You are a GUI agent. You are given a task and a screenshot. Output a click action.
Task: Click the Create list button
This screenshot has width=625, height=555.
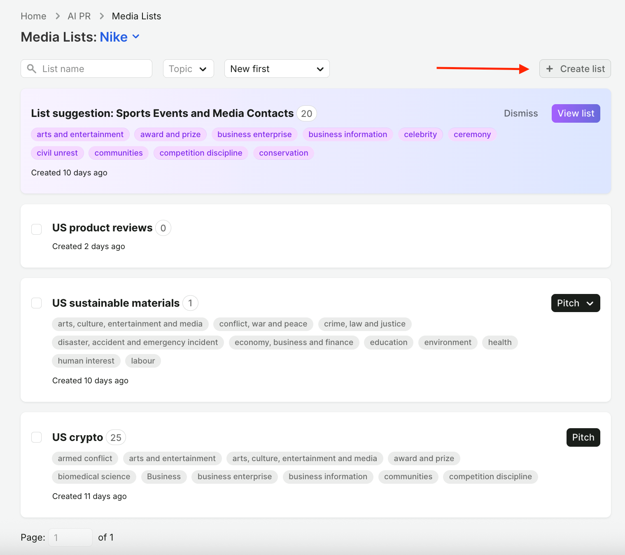click(x=575, y=69)
